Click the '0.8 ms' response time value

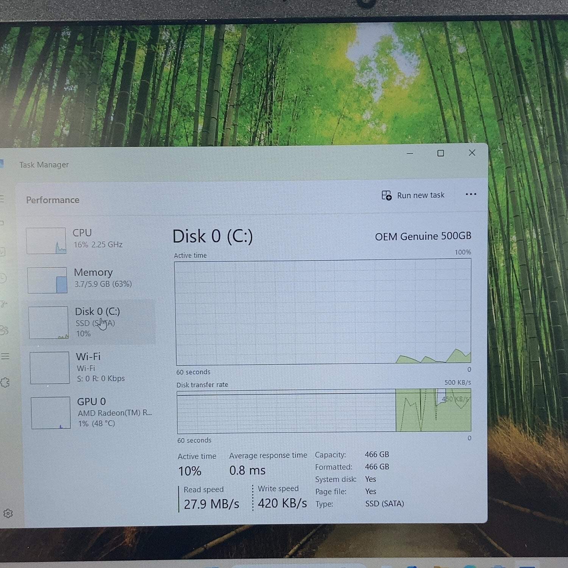click(247, 470)
